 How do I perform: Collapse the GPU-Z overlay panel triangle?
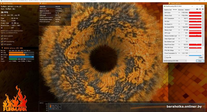(40, 3)
